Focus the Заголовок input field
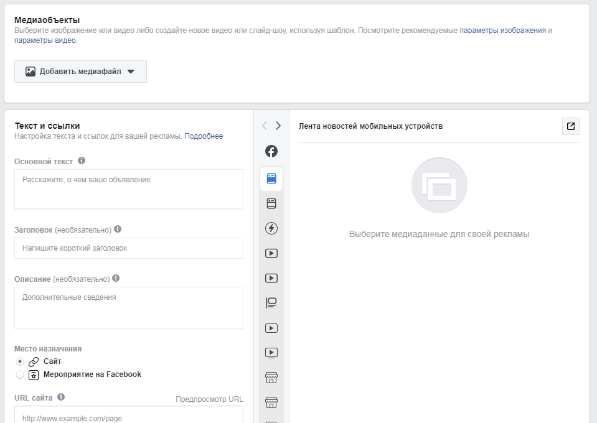This screenshot has height=423, width=597. 129,248
